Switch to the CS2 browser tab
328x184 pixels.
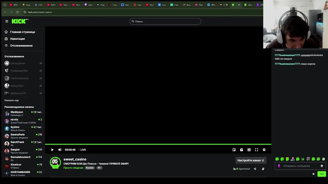39,5
